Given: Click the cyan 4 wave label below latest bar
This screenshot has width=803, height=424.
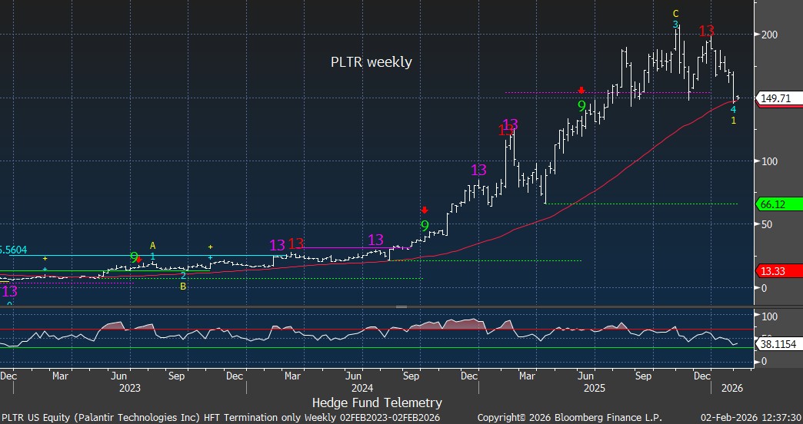Looking at the screenshot, I should [x=733, y=110].
